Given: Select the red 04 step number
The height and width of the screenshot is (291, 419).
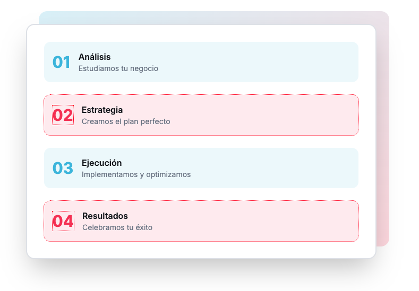Looking at the screenshot, I should pyautogui.click(x=63, y=221).
